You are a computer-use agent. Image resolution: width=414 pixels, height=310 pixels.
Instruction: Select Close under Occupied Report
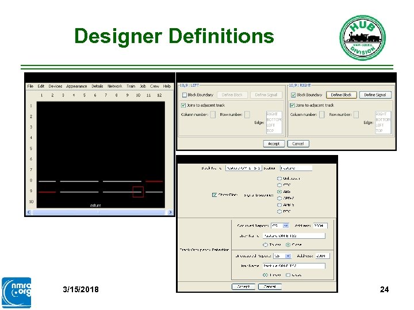tap(288, 245)
